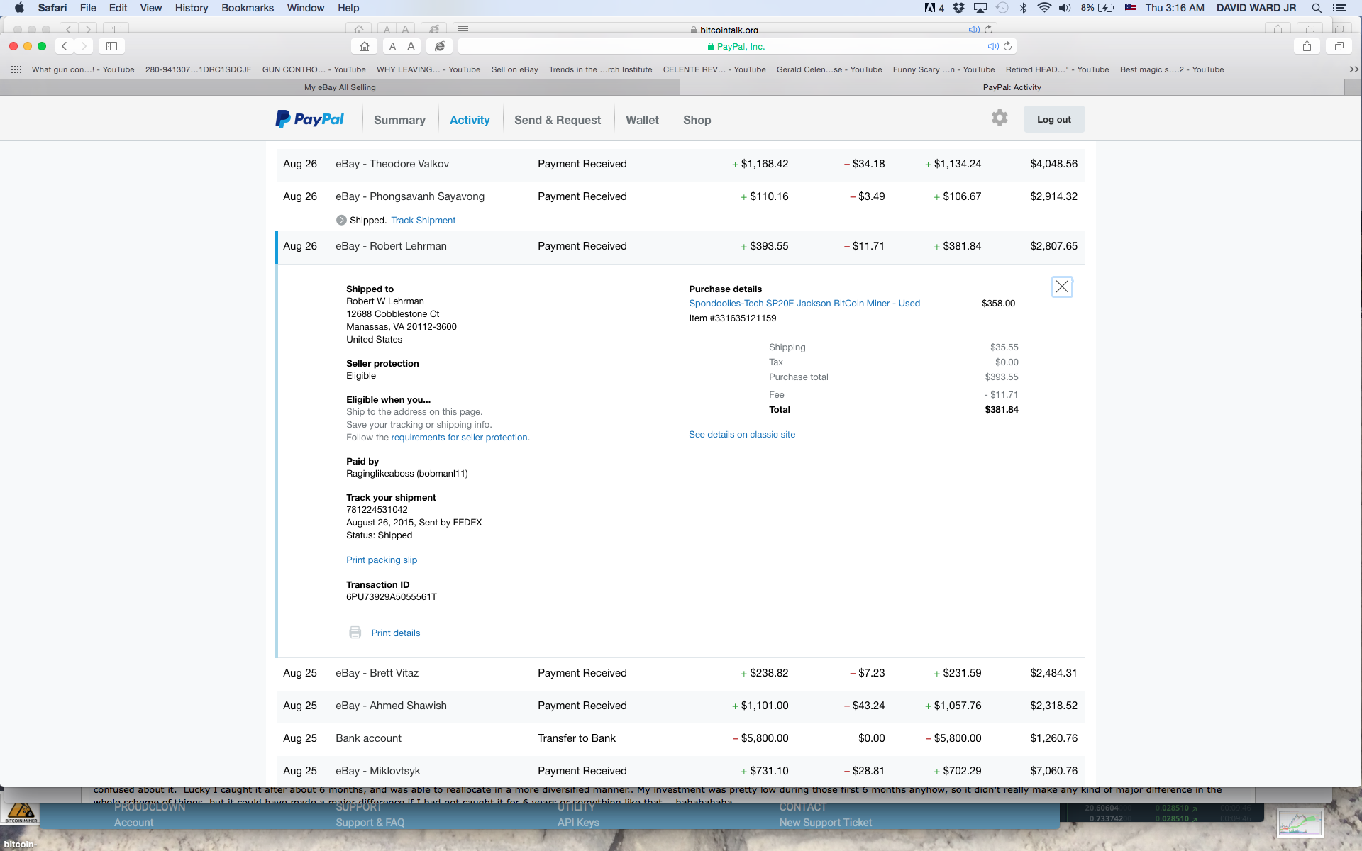Close the Robert Lehrman transaction details
Viewport: 1362px width, 851px height.
(1062, 287)
